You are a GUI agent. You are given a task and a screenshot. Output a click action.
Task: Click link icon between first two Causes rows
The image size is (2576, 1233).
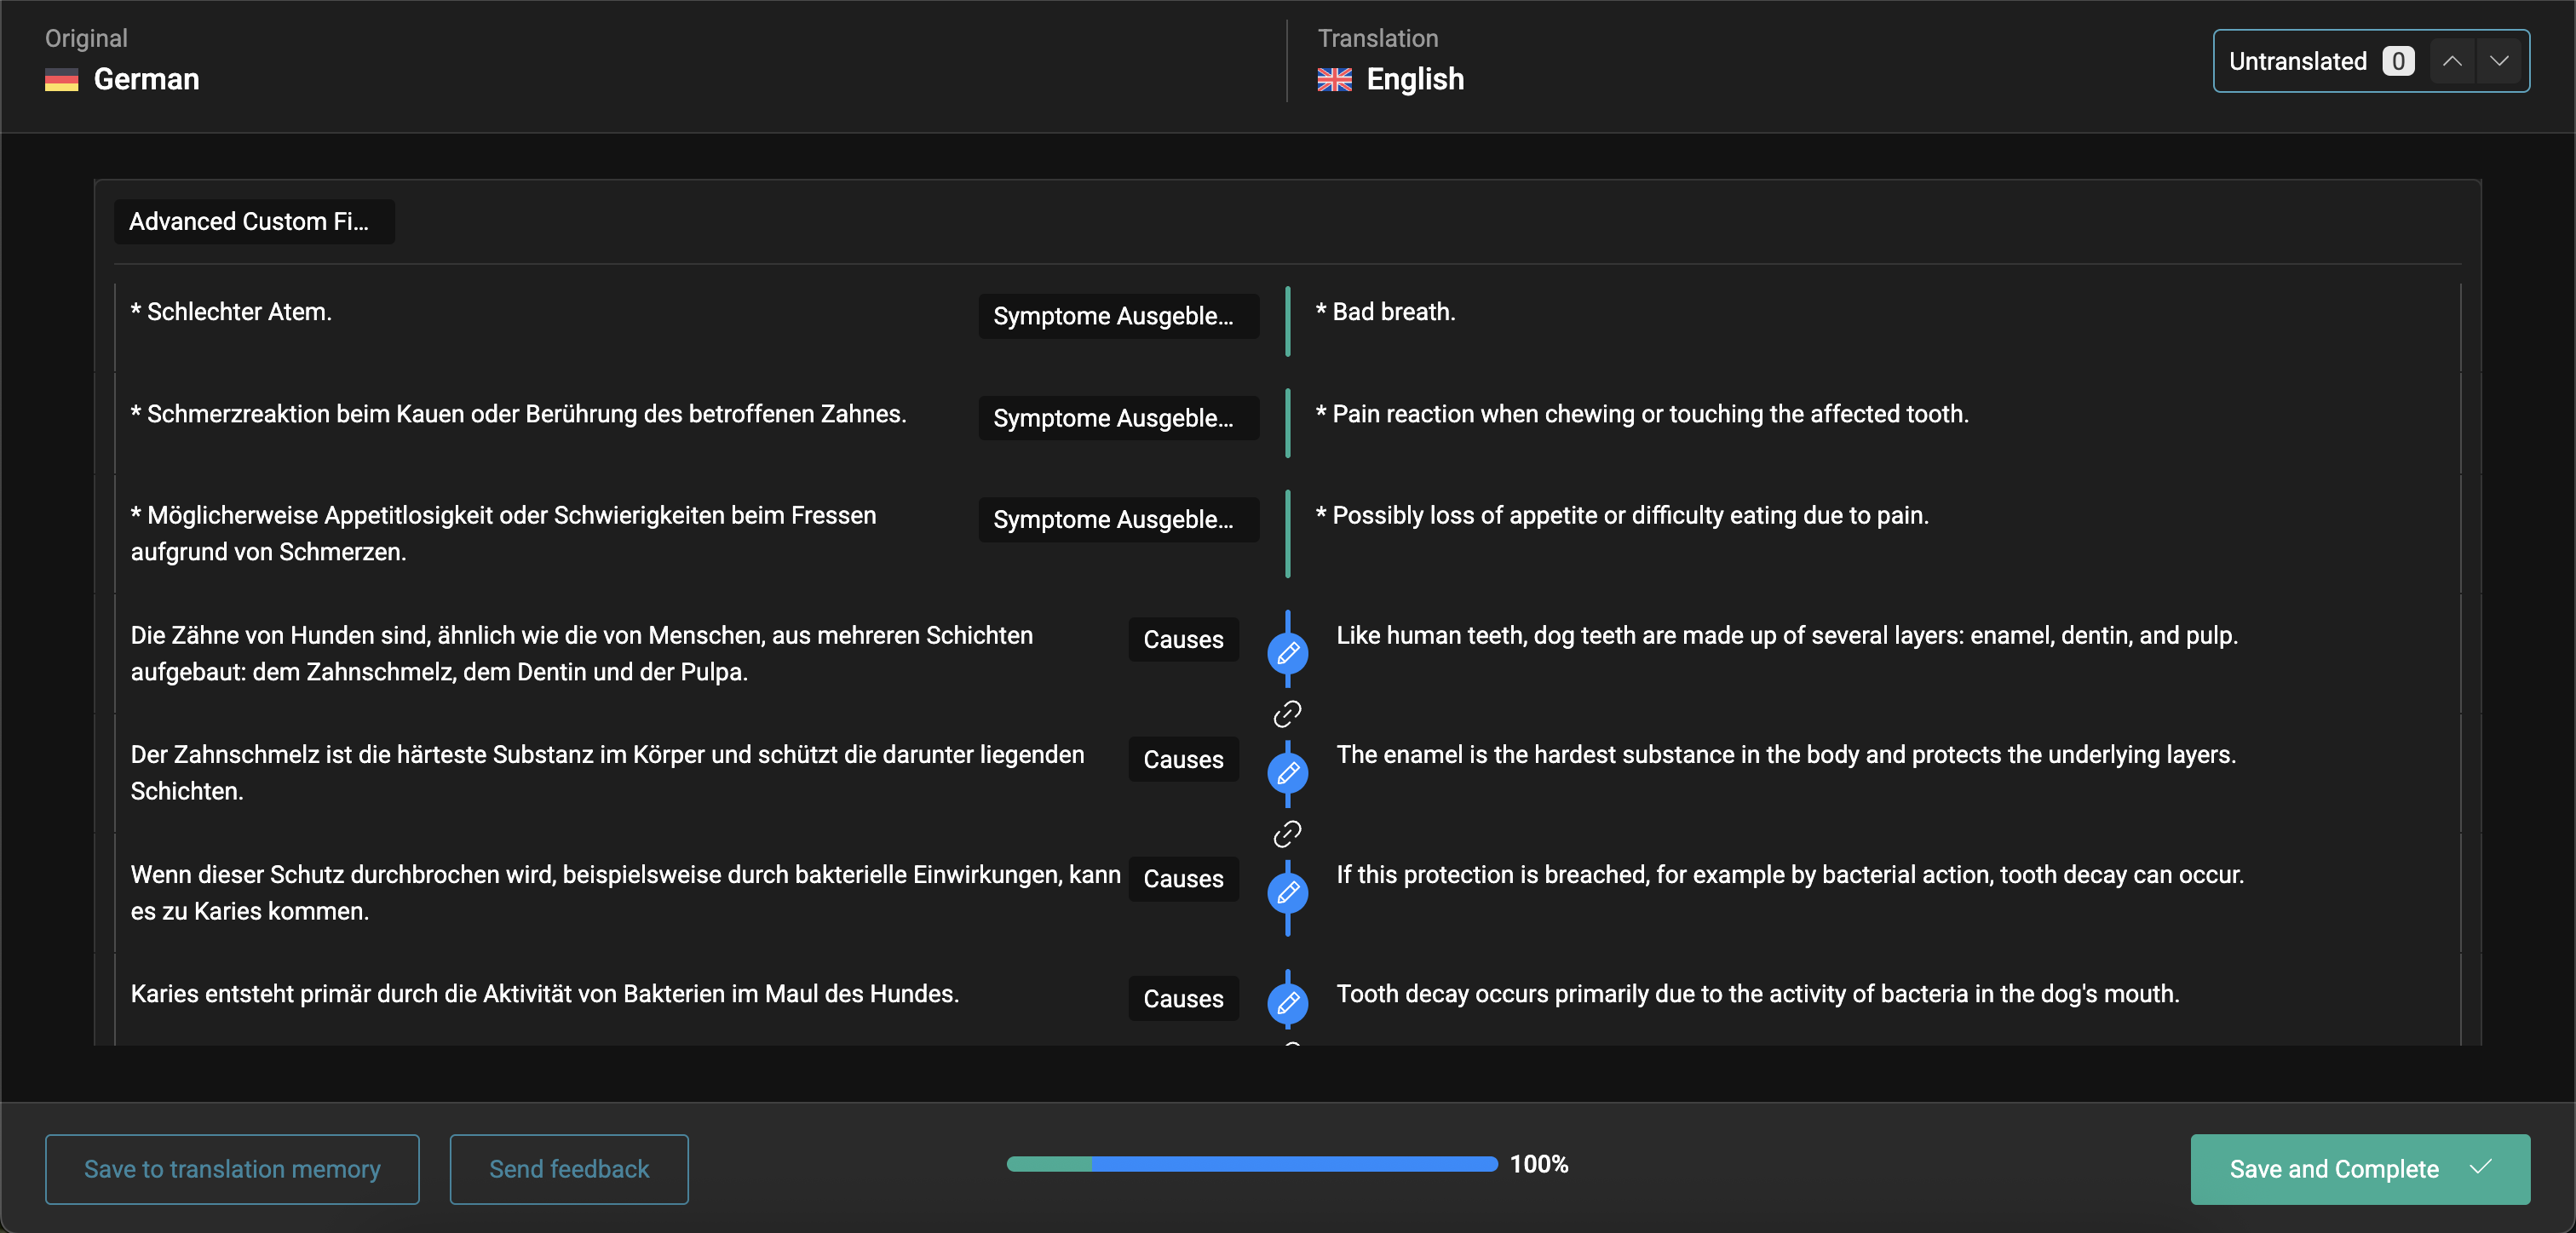pos(1287,714)
